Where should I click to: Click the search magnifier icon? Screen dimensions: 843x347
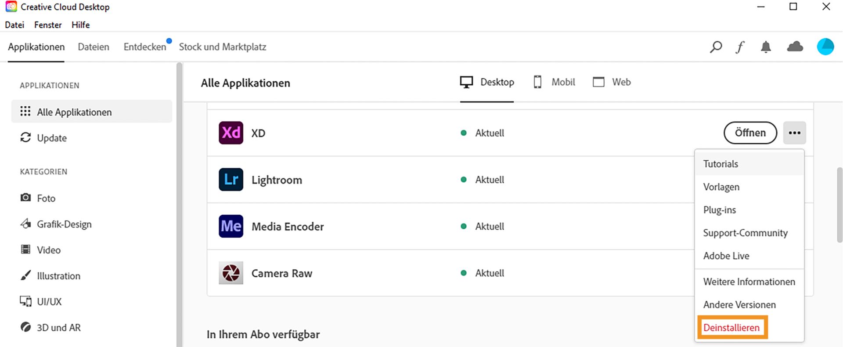716,47
